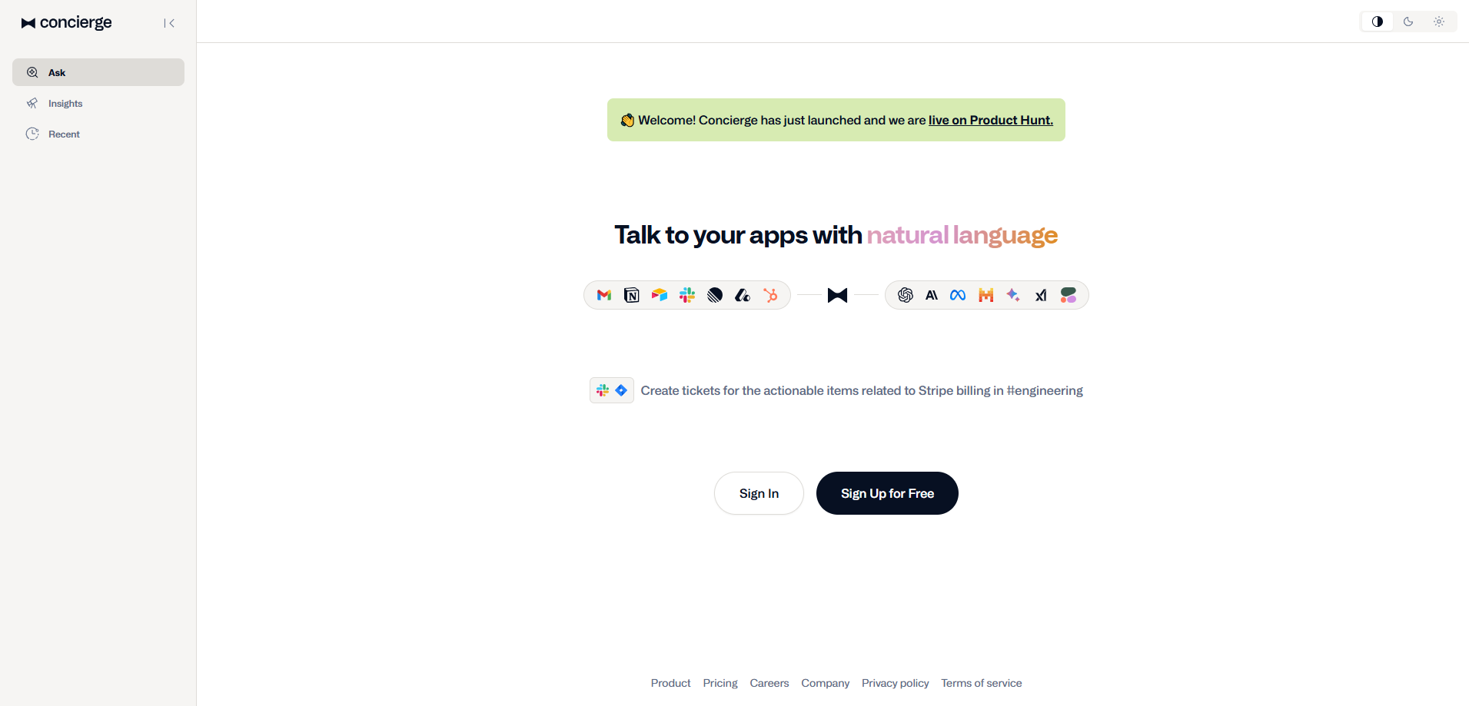1469x706 pixels.
Task: Select the Notion integration icon
Action: [631, 295]
